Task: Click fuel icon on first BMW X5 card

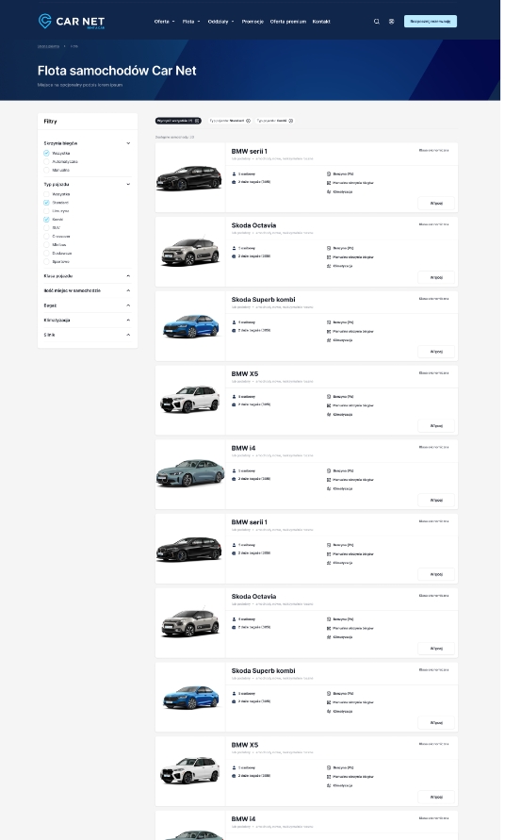Action: [x=329, y=397]
